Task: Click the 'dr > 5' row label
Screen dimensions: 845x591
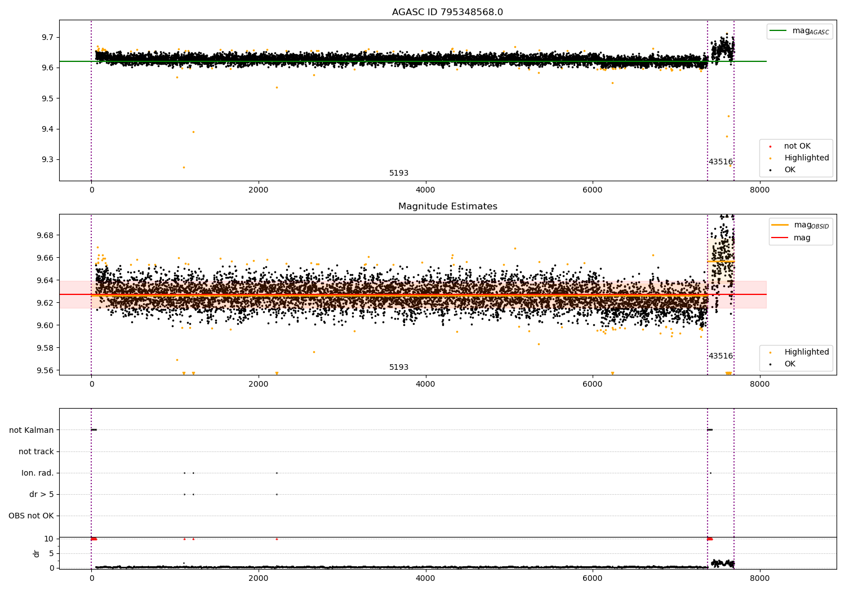Action: [42, 494]
